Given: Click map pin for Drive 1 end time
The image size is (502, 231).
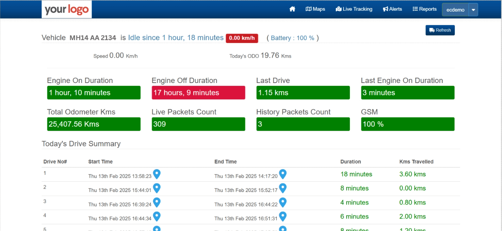Looking at the screenshot, I should point(283,174).
